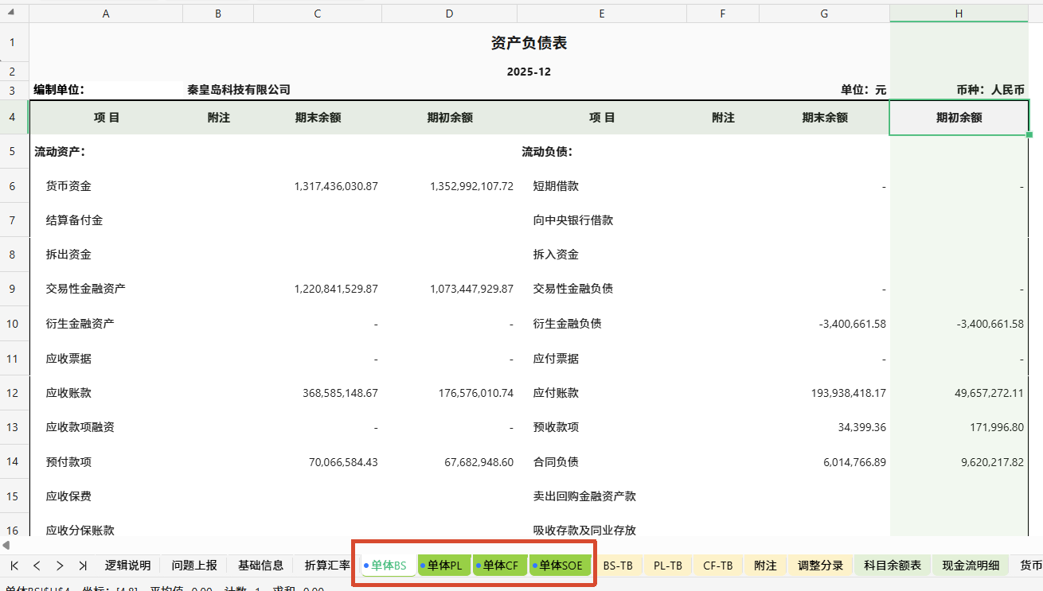Open the 基础信息 sheet tab
This screenshot has width=1043, height=591.
coord(260,566)
